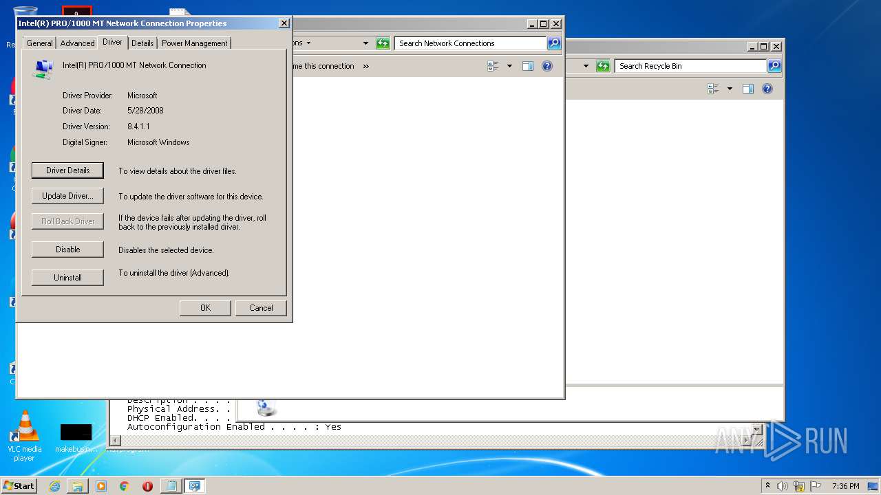
Task: Open the volume control tray icon
Action: (x=782, y=486)
